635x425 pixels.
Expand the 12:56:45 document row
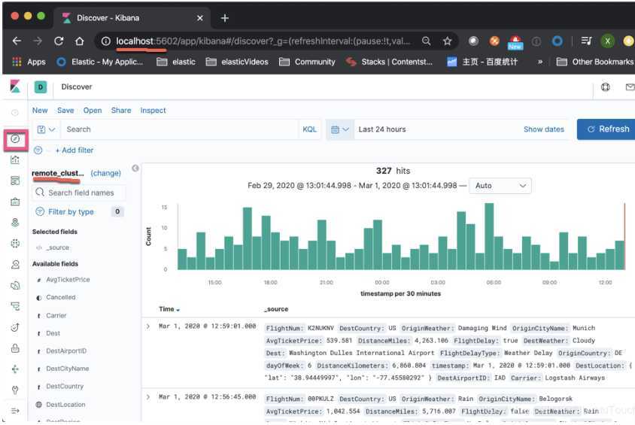coord(148,396)
